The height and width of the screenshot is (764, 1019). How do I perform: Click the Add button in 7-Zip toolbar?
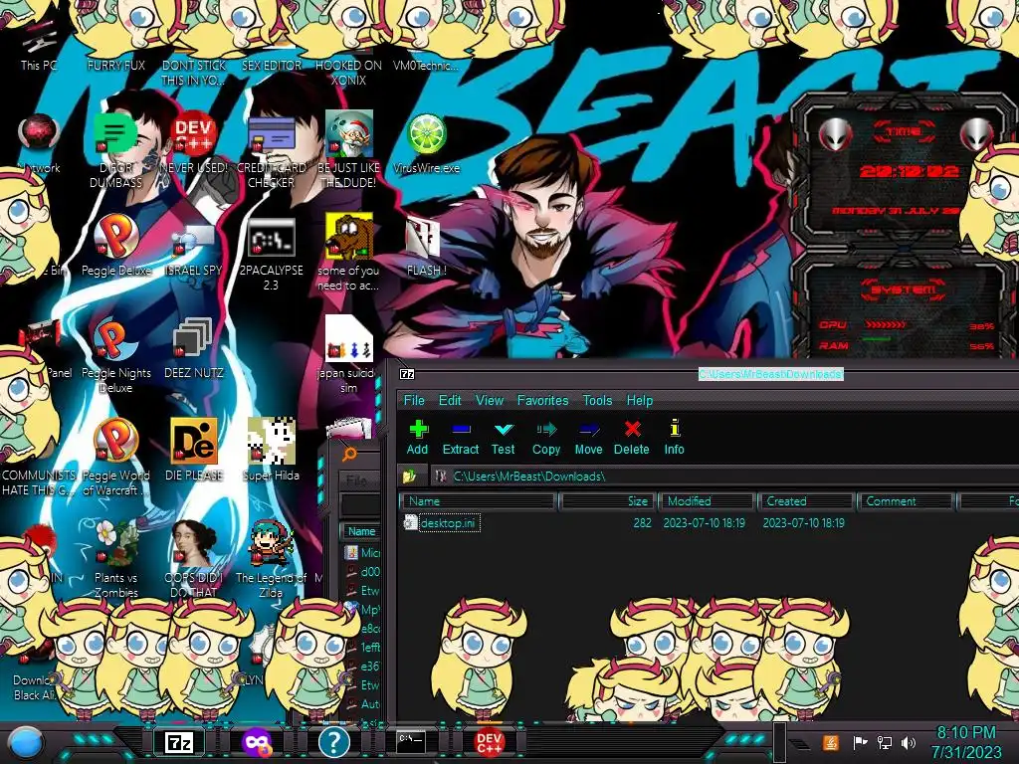(418, 438)
